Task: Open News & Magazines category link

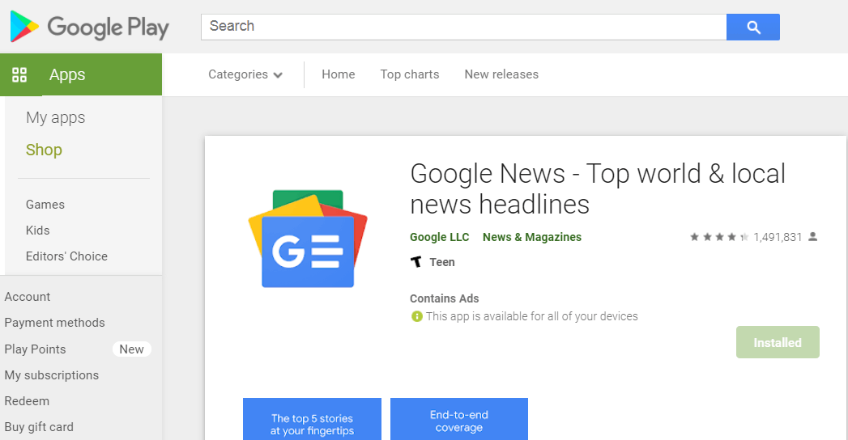Action: (532, 237)
